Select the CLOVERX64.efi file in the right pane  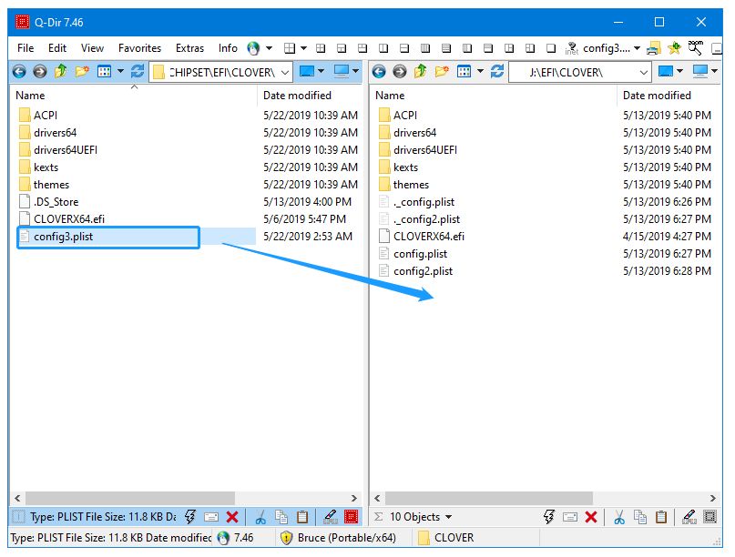(428, 237)
